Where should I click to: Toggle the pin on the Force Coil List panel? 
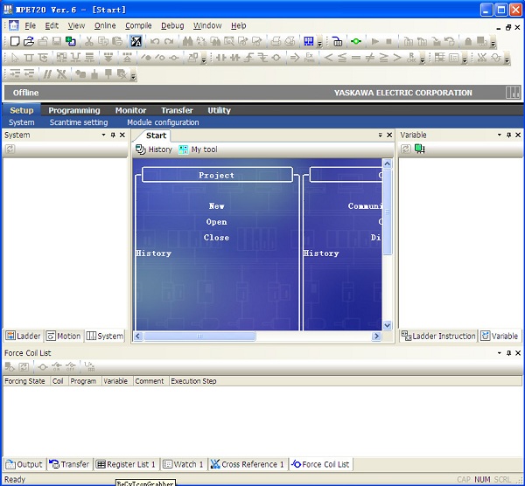(508, 353)
